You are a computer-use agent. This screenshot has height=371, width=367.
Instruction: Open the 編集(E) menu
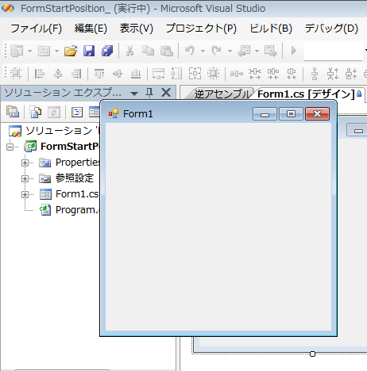[91, 29]
